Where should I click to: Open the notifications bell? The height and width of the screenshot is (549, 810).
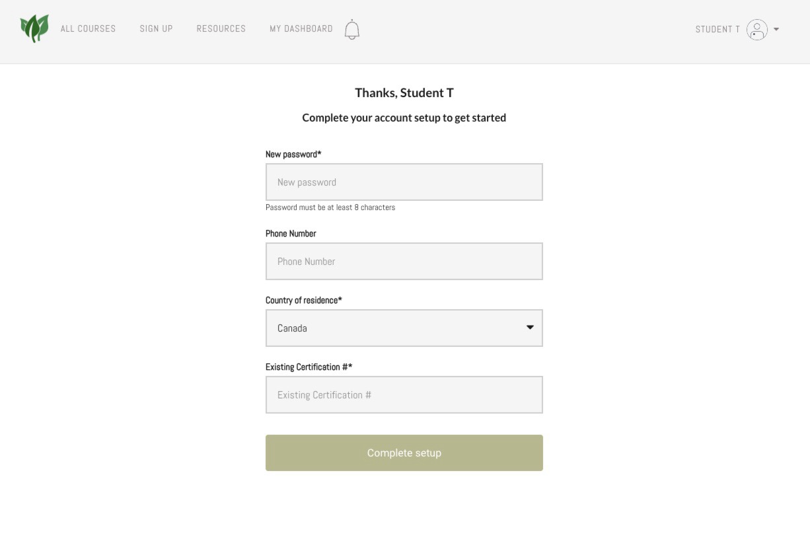(352, 29)
